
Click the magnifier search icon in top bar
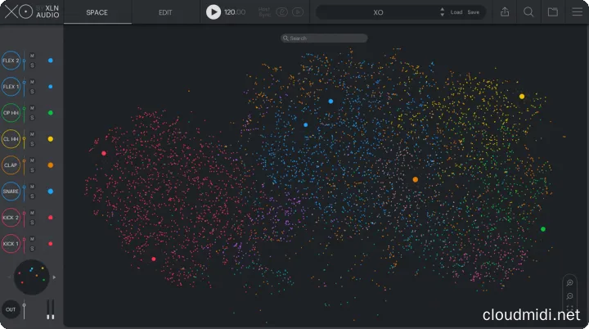click(529, 12)
